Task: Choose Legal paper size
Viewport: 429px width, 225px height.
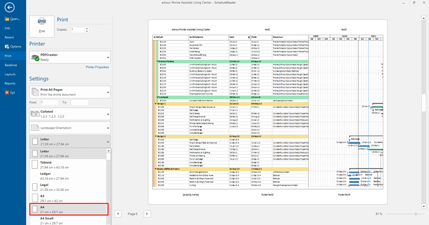Action: pyautogui.click(x=68, y=187)
